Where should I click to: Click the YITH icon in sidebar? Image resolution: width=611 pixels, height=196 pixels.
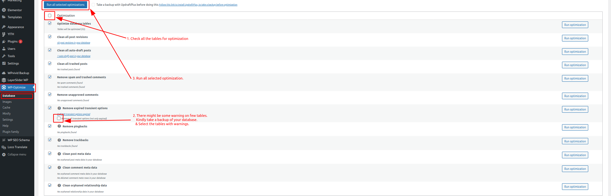pyautogui.click(x=4, y=34)
